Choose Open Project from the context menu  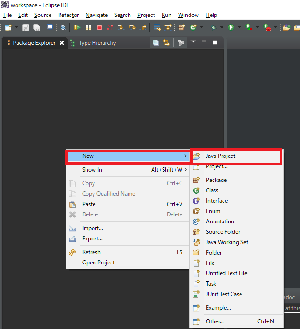(128, 263)
